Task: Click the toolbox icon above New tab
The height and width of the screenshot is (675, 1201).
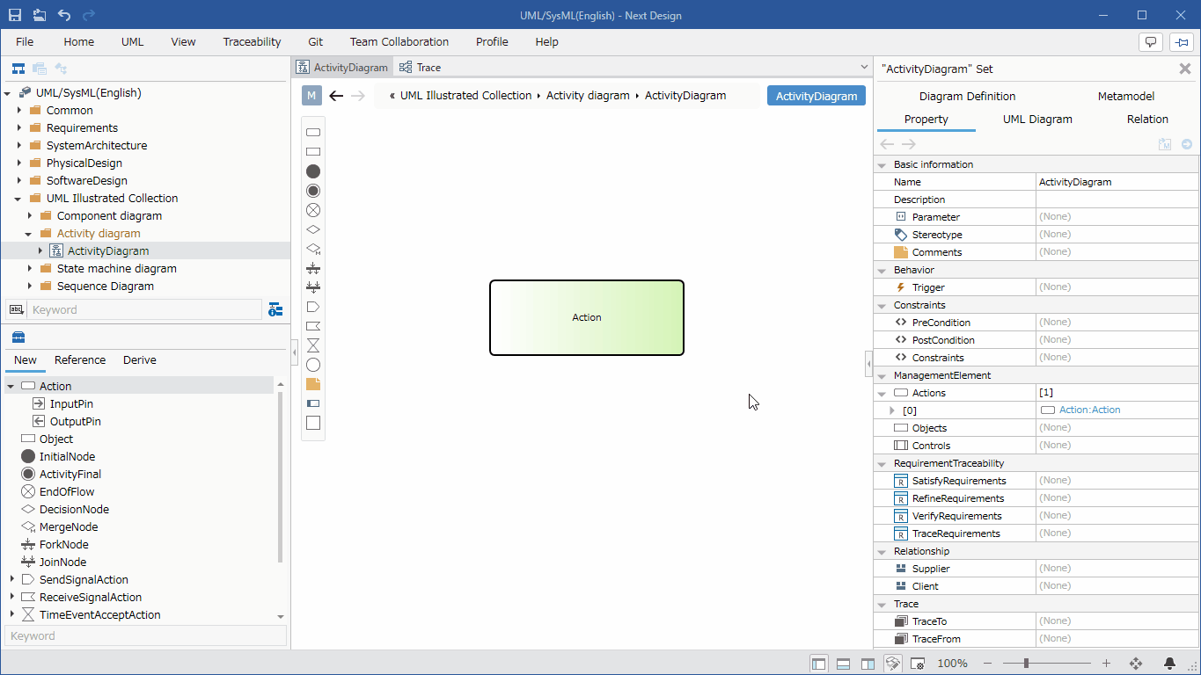Action: (18, 337)
